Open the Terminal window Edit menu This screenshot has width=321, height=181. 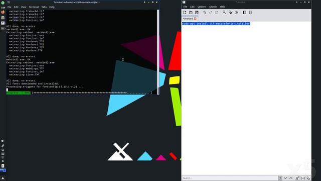coord(16,7)
